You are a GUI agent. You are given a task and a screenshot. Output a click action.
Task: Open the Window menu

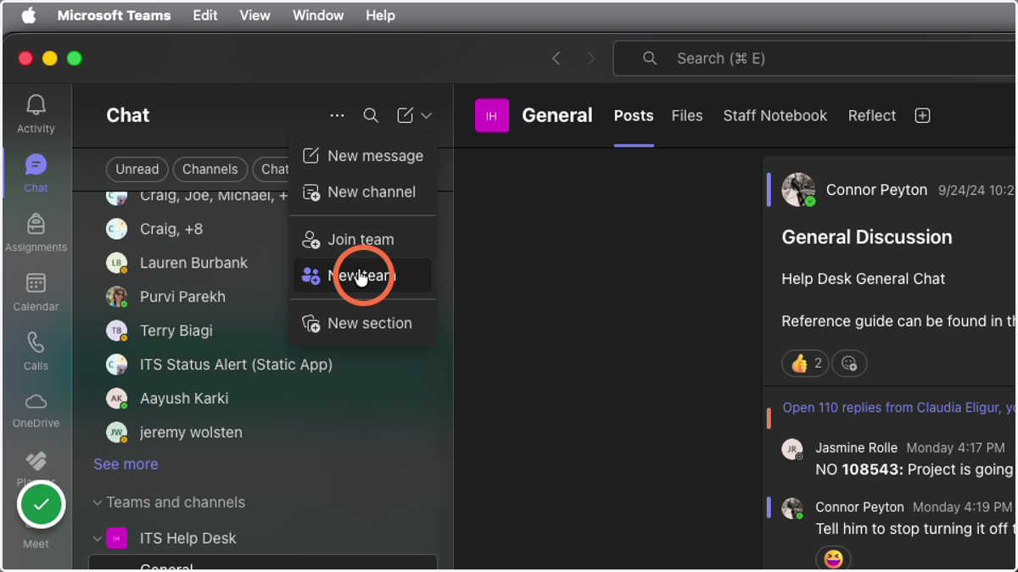318,15
